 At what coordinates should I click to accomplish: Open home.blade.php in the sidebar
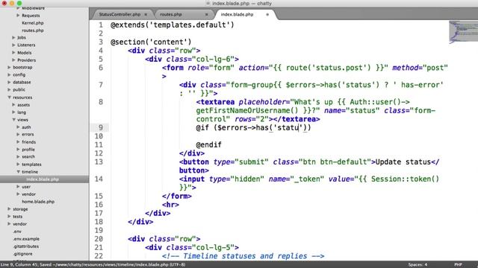coord(38,202)
